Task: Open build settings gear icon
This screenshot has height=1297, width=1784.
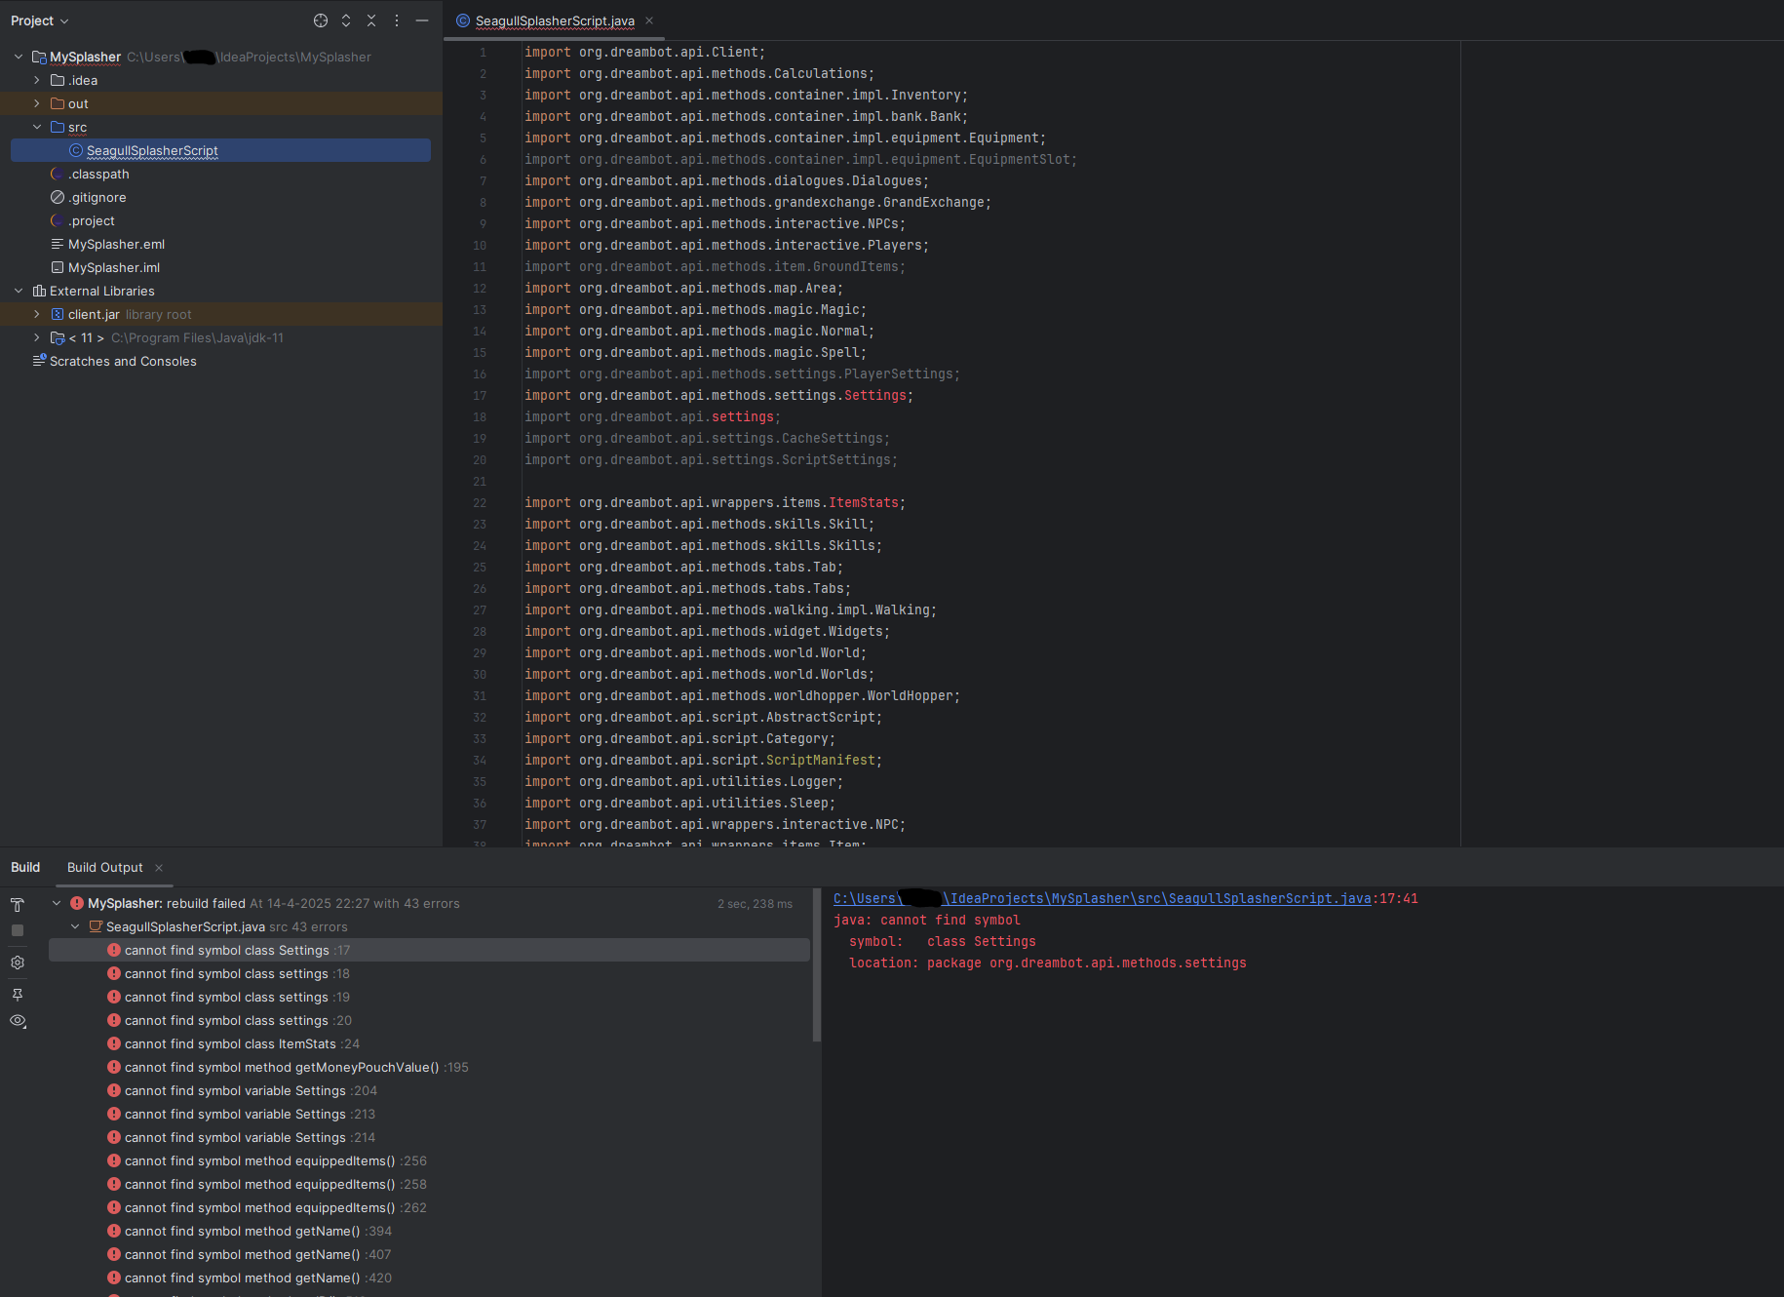Action: 18,963
